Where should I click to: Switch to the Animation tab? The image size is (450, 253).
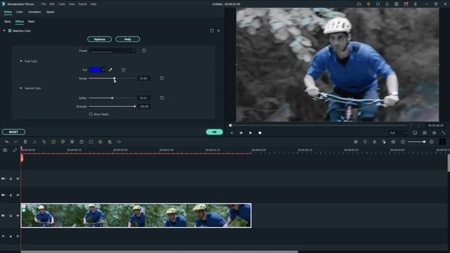click(x=34, y=12)
